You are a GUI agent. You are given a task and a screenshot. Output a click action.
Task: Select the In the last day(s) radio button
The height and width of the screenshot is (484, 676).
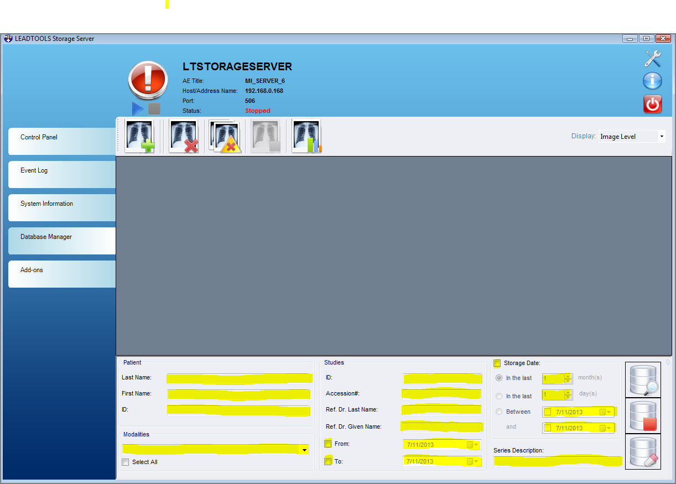click(x=500, y=396)
